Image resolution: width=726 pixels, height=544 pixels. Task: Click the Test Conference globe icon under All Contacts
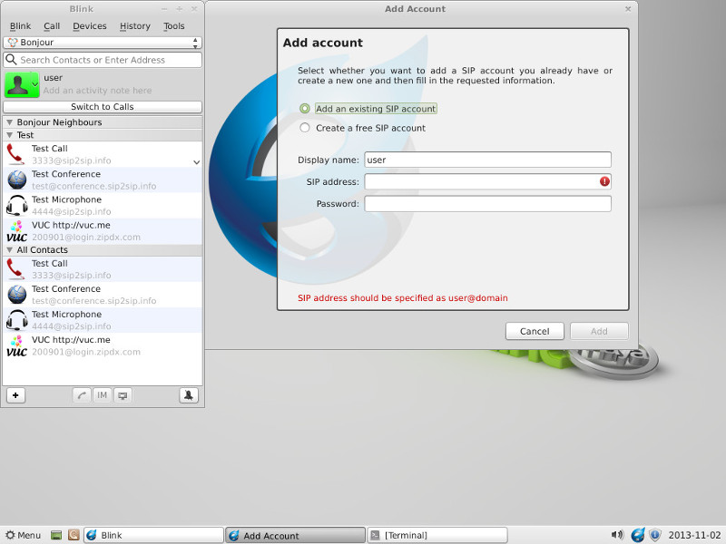(x=17, y=295)
